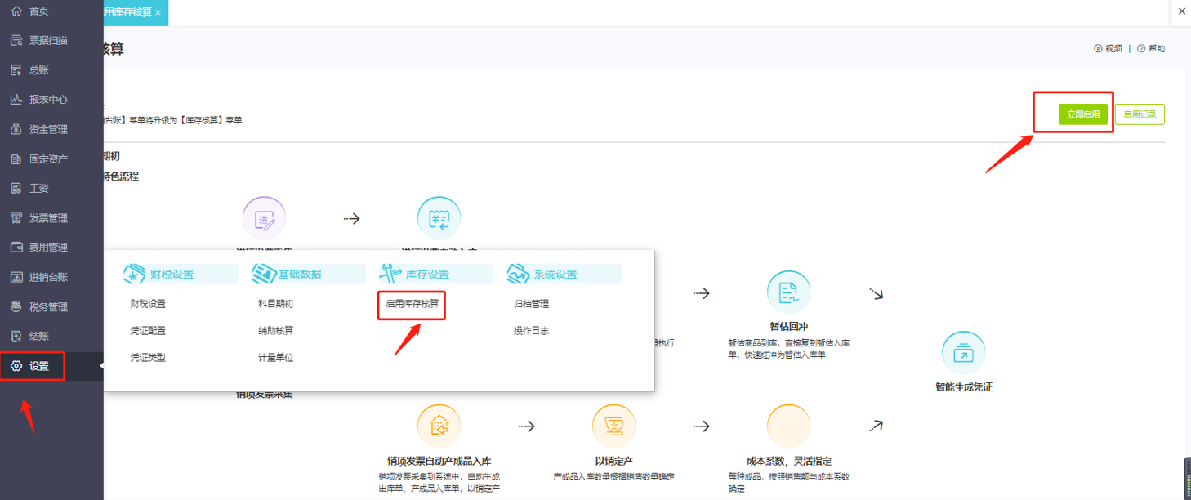Screen dimensions: 1191x500
Task: Click the green 立即启用 button
Action: click(1083, 114)
